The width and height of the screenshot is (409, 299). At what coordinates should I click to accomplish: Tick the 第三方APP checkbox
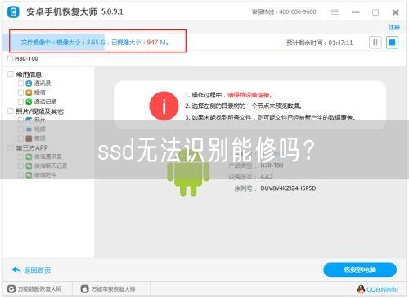coord(11,147)
